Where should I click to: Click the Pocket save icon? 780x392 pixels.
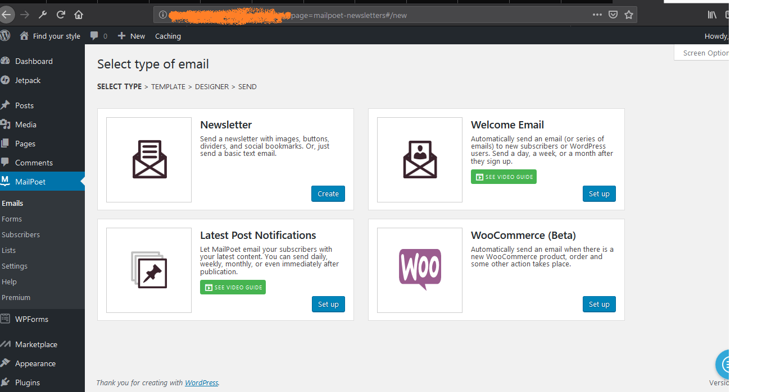pyautogui.click(x=613, y=15)
